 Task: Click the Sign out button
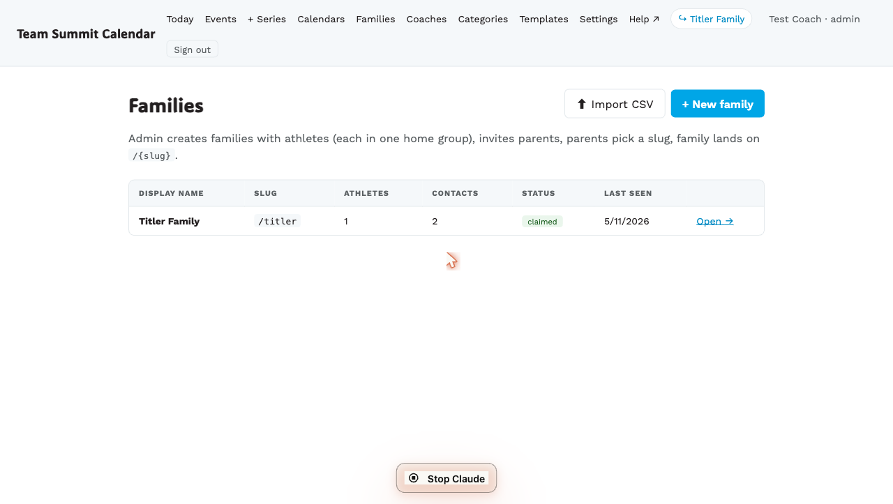click(x=192, y=49)
